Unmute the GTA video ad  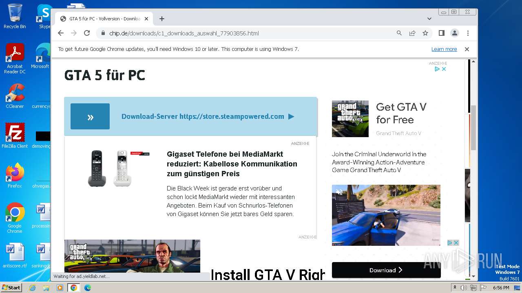click(339, 192)
